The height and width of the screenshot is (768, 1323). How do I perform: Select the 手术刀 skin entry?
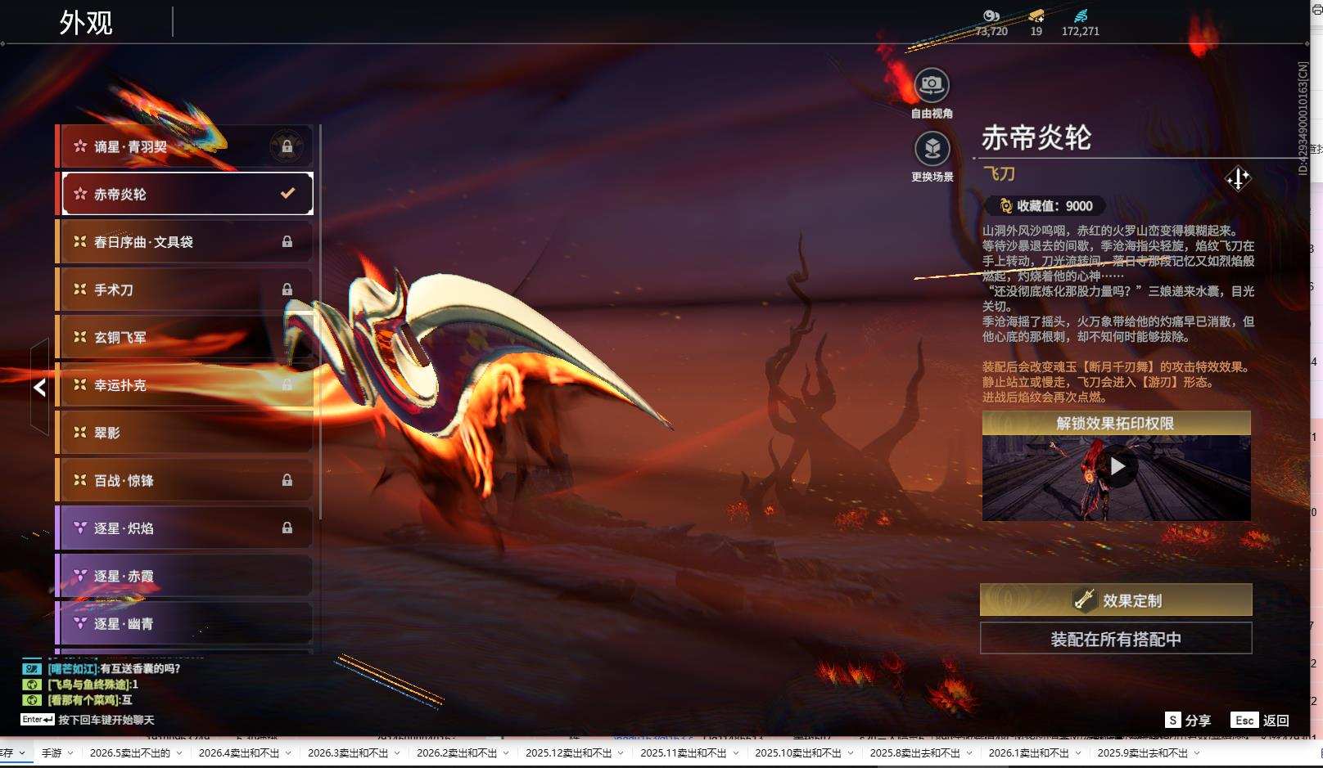pyautogui.click(x=185, y=290)
